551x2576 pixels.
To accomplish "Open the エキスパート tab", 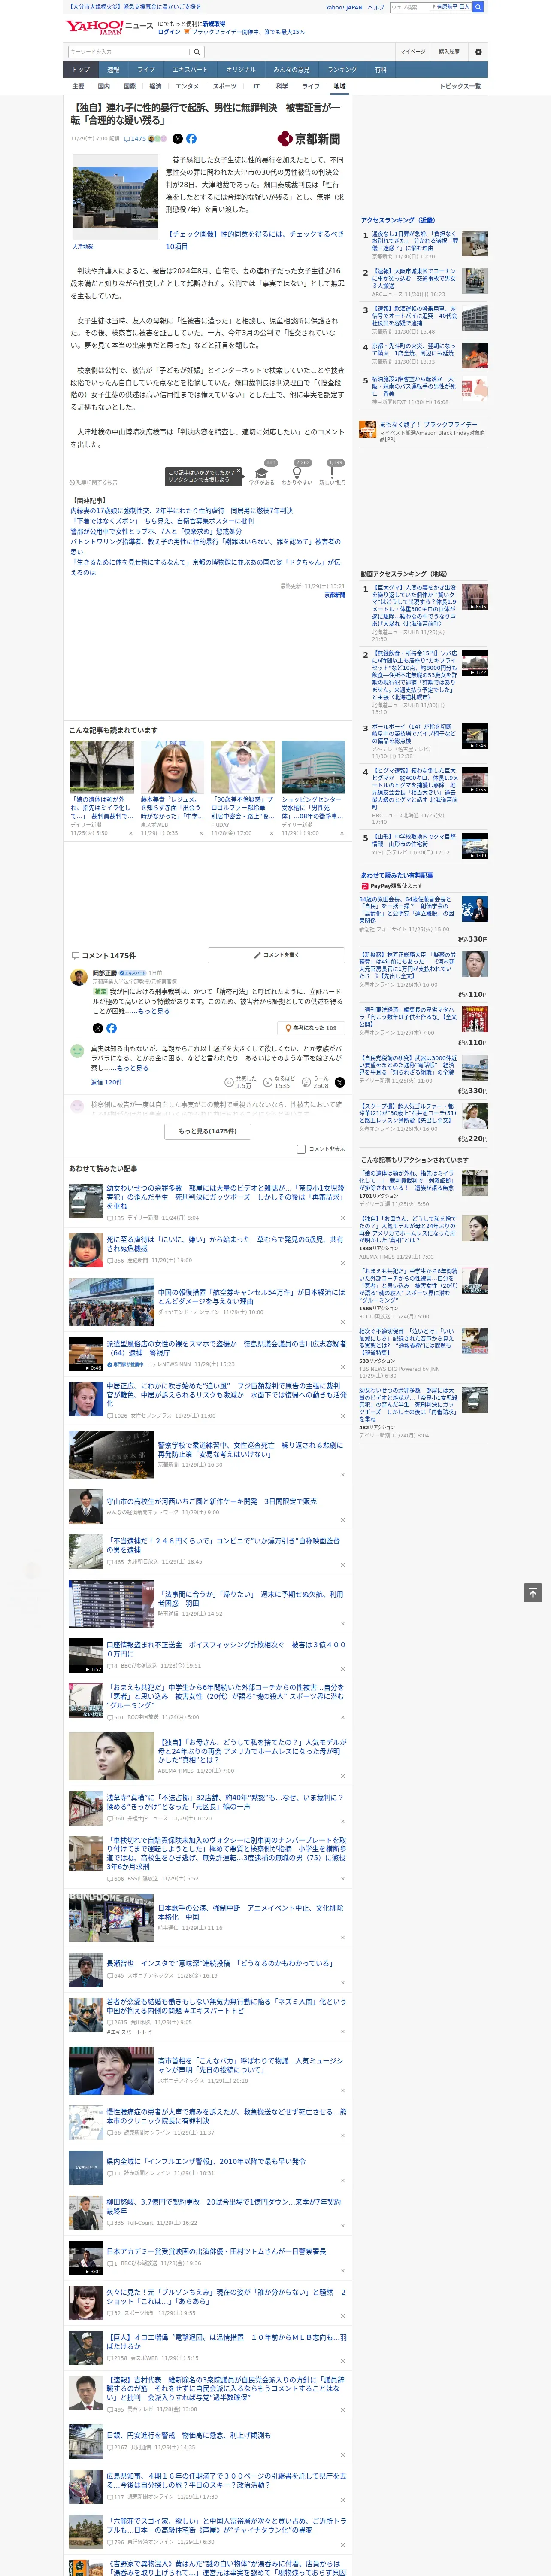I will (190, 70).
